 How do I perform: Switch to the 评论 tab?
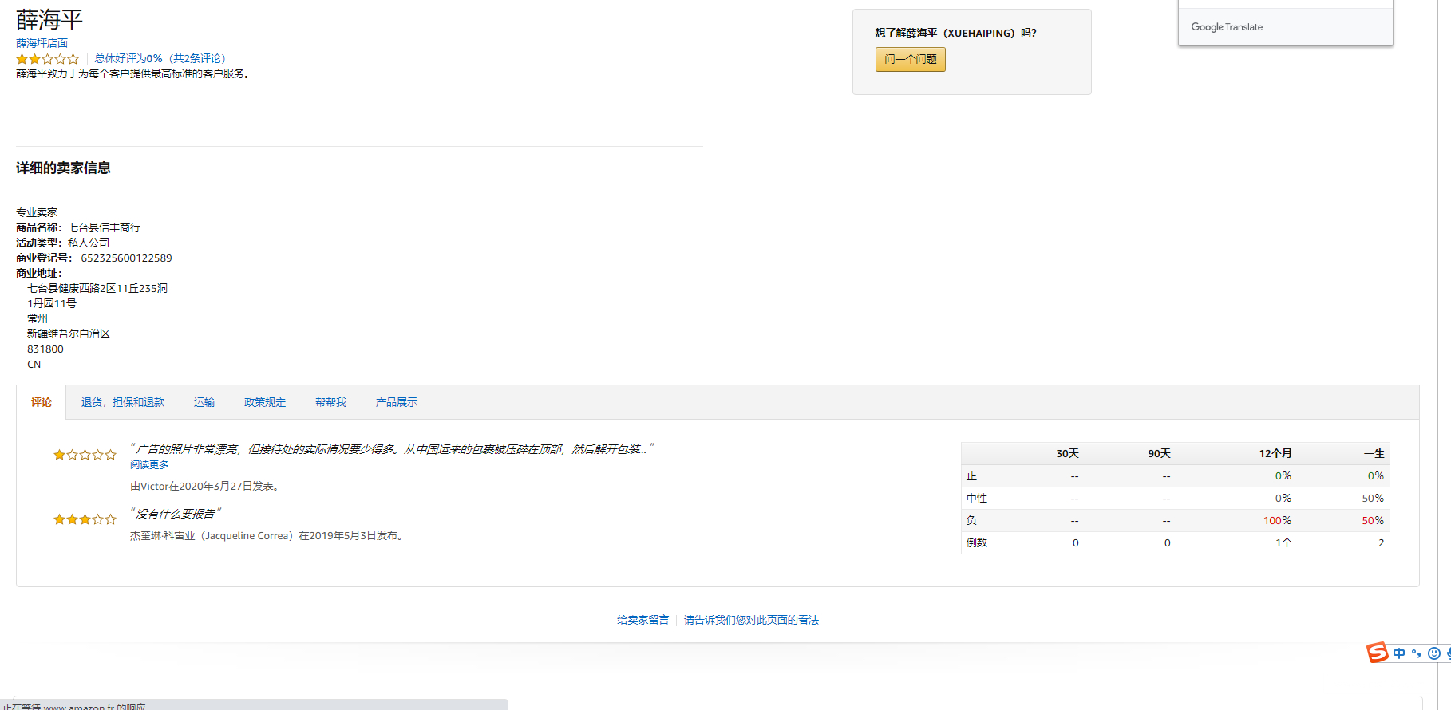[42, 402]
